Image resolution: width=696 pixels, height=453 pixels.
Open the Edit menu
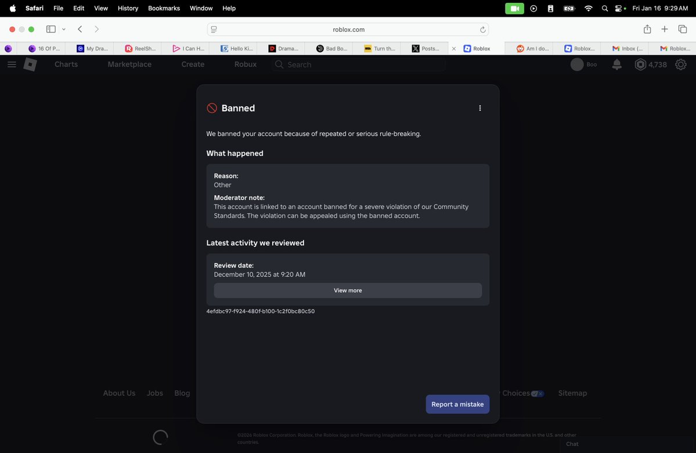[x=78, y=8]
